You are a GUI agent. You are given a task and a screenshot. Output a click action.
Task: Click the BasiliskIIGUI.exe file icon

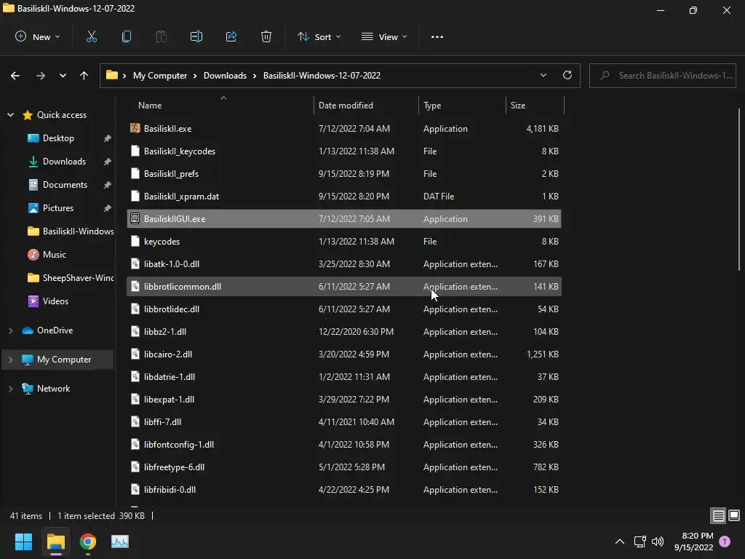coord(135,218)
